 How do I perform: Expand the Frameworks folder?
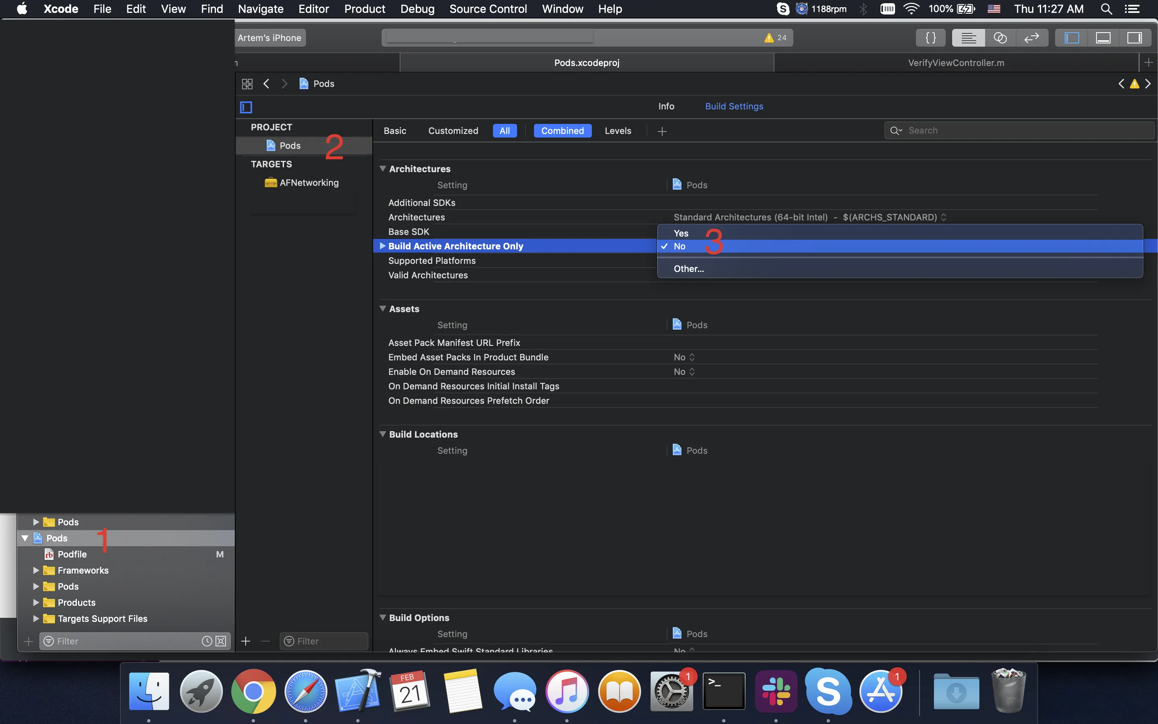[x=36, y=570]
